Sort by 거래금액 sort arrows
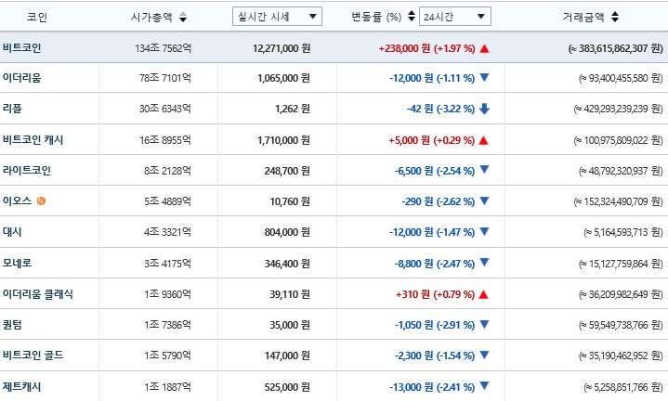Image resolution: width=668 pixels, height=401 pixels. click(615, 17)
